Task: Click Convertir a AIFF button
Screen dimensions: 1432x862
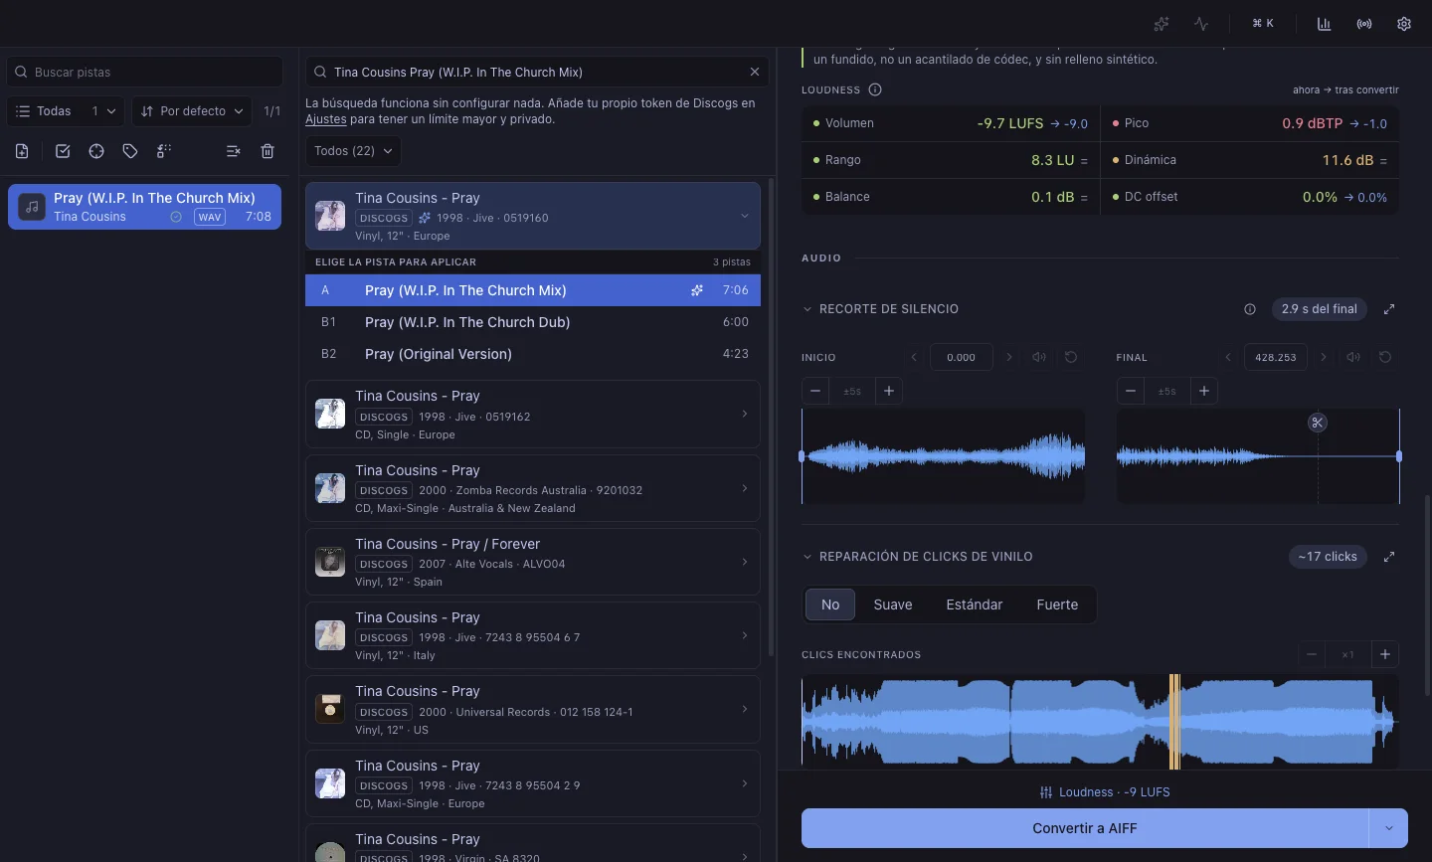Action: point(1085,828)
